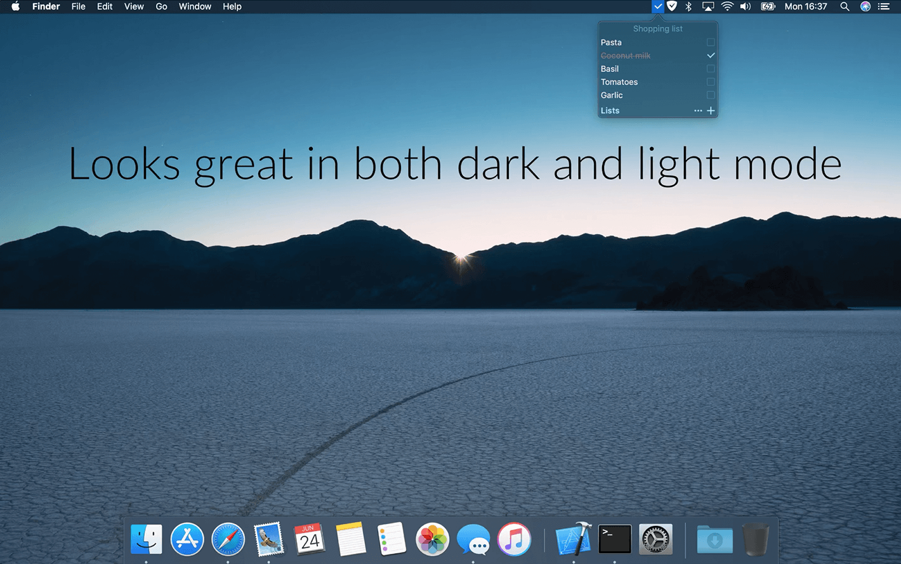
Task: Check the Pasta checkbox
Action: pos(711,42)
